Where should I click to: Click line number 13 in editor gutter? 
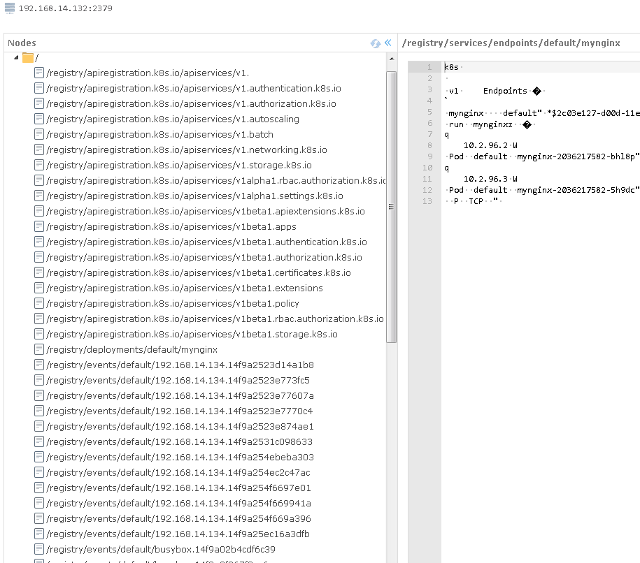click(x=427, y=201)
